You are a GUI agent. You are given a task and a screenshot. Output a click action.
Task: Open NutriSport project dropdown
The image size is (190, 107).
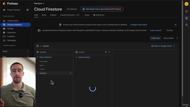39,4
